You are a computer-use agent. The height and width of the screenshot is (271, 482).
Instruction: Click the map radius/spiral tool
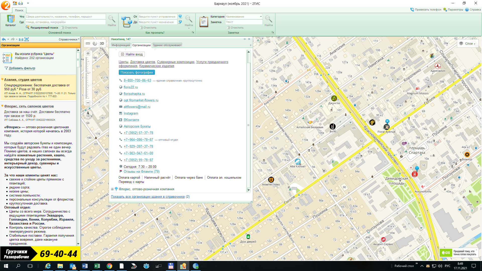95,43
